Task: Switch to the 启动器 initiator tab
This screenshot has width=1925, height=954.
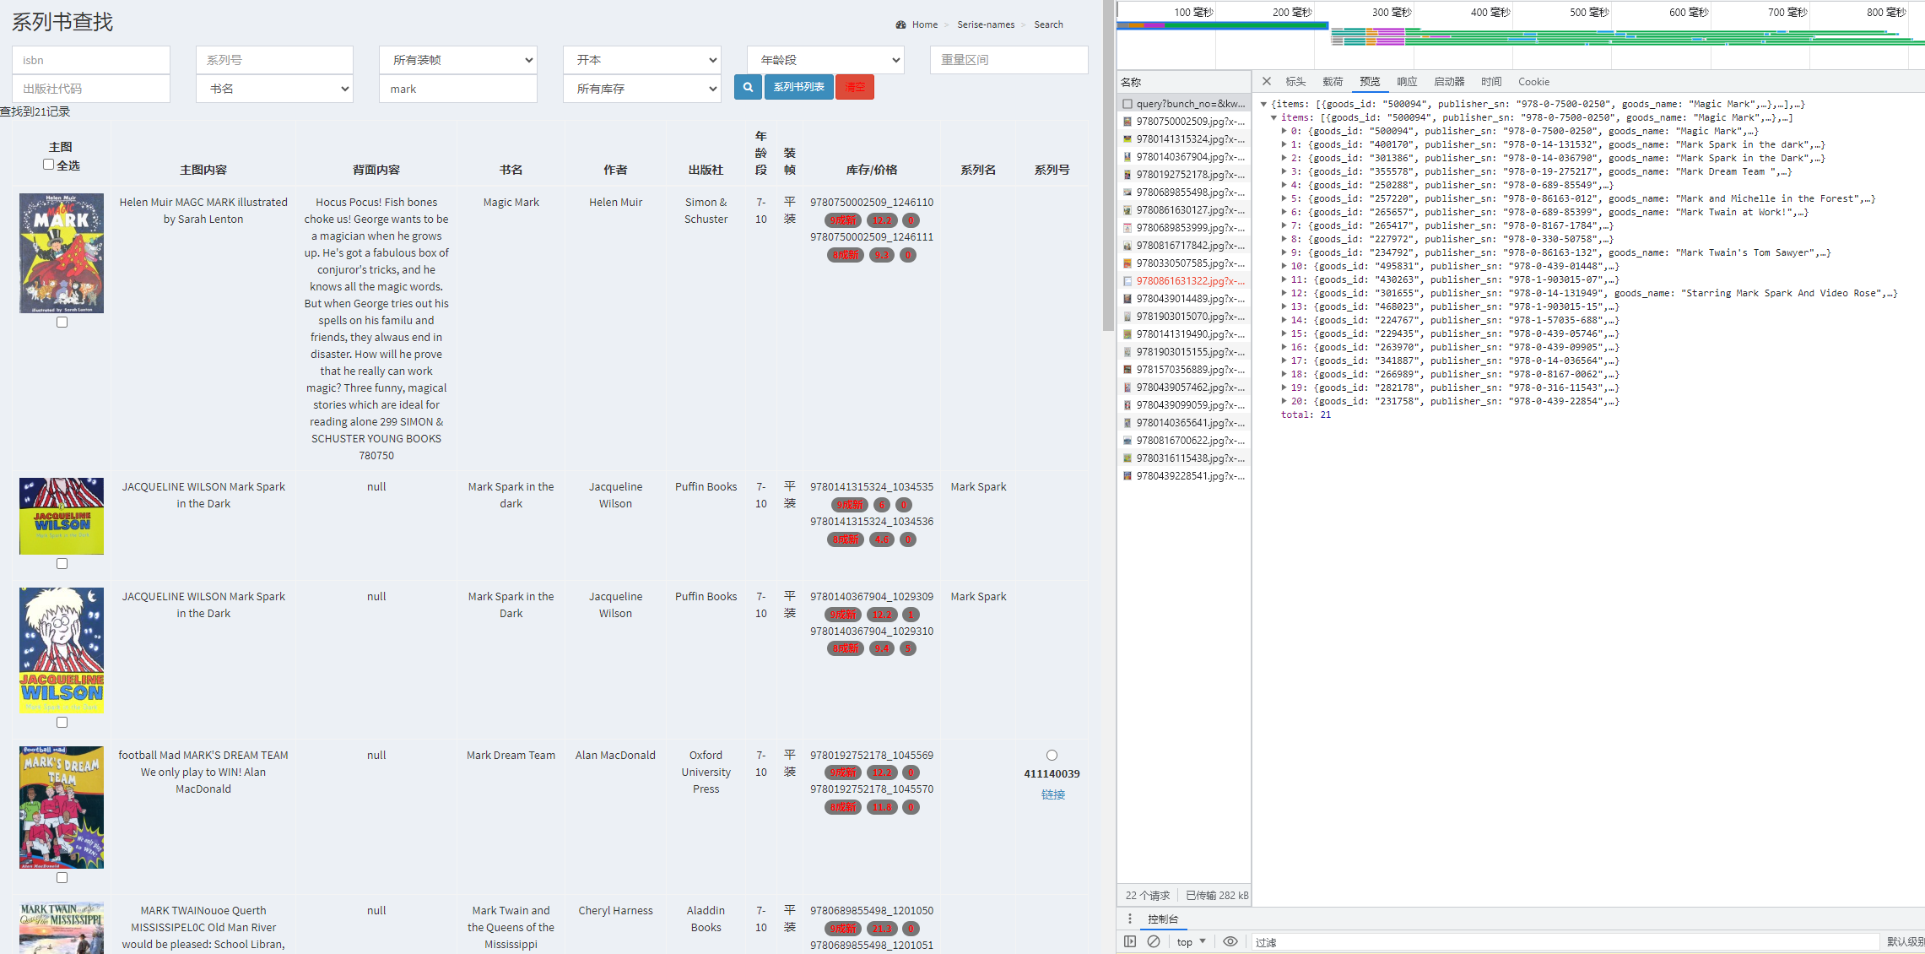Action: pyautogui.click(x=1449, y=82)
